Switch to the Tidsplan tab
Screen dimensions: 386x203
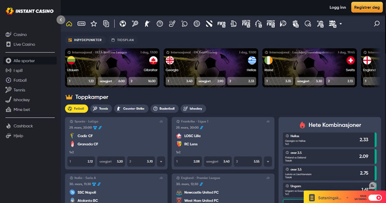[122, 40]
